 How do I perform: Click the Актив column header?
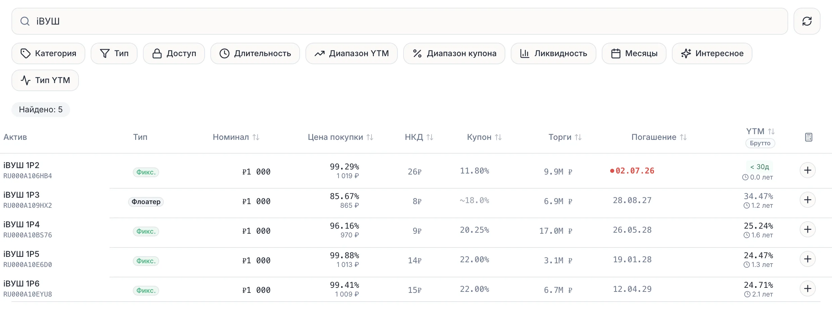pyautogui.click(x=15, y=137)
